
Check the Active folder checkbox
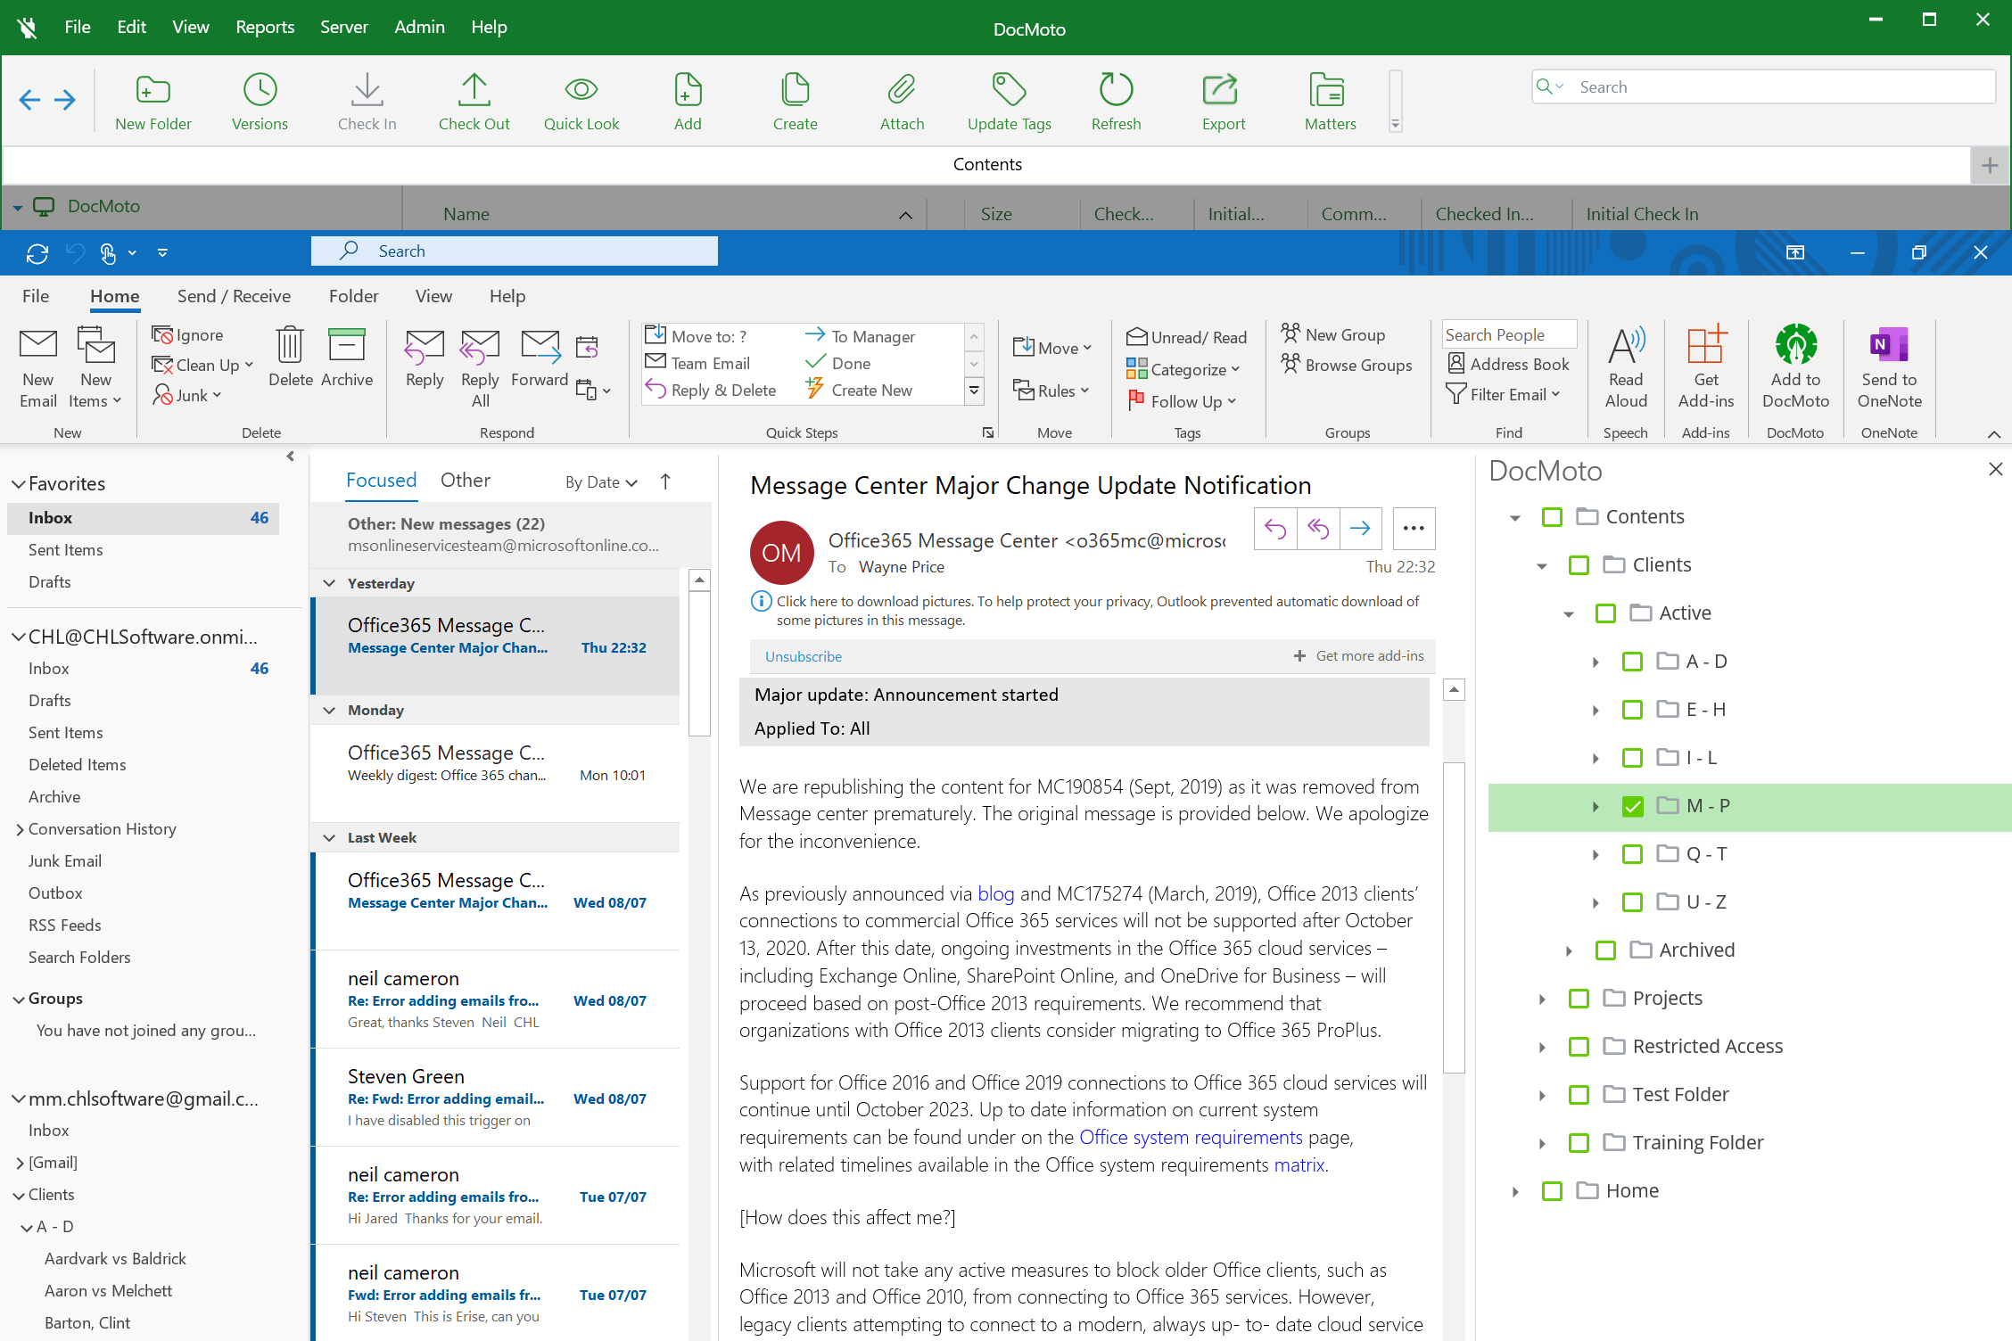point(1605,613)
